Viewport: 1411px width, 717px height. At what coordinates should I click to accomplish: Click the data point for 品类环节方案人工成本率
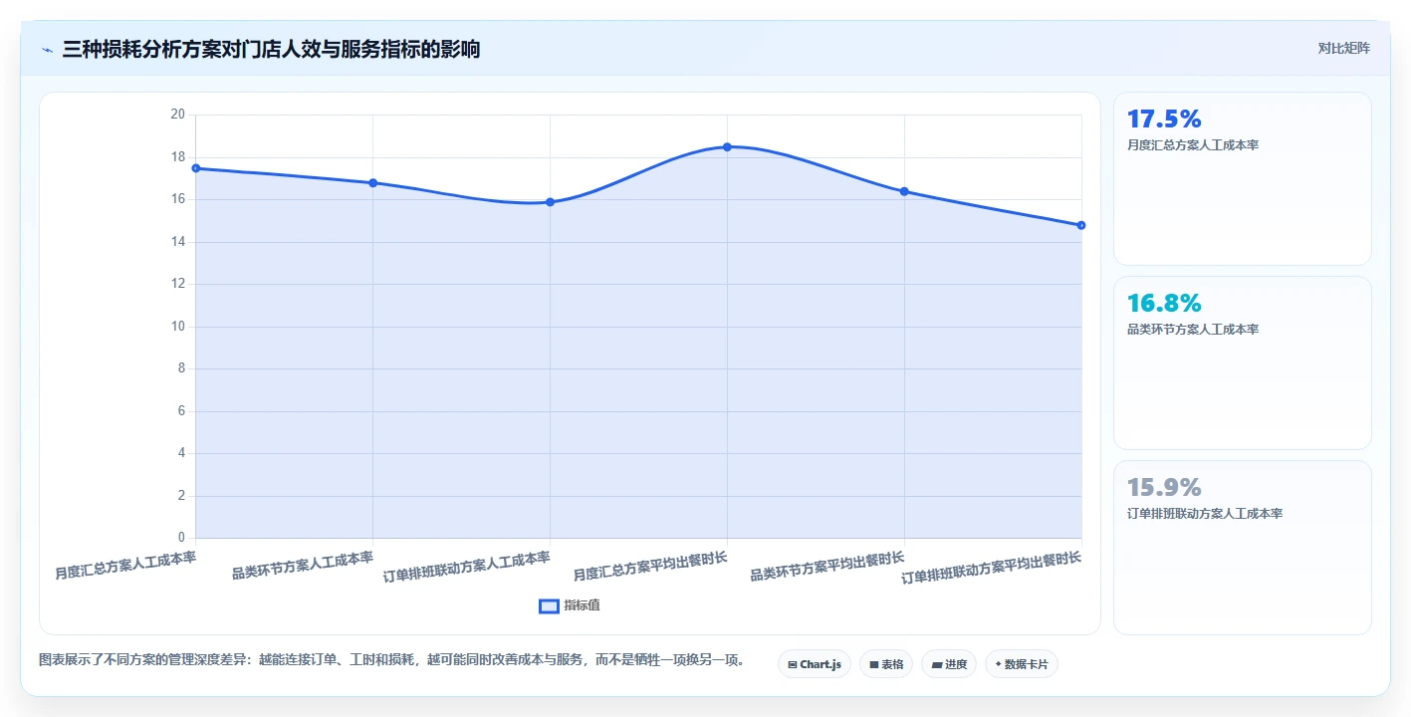pos(372,183)
